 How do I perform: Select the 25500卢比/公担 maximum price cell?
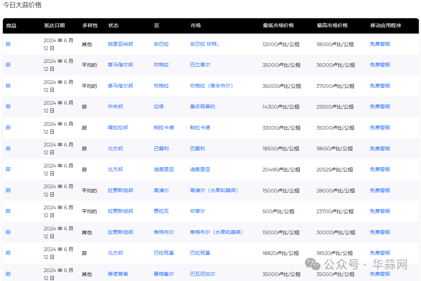click(334, 107)
